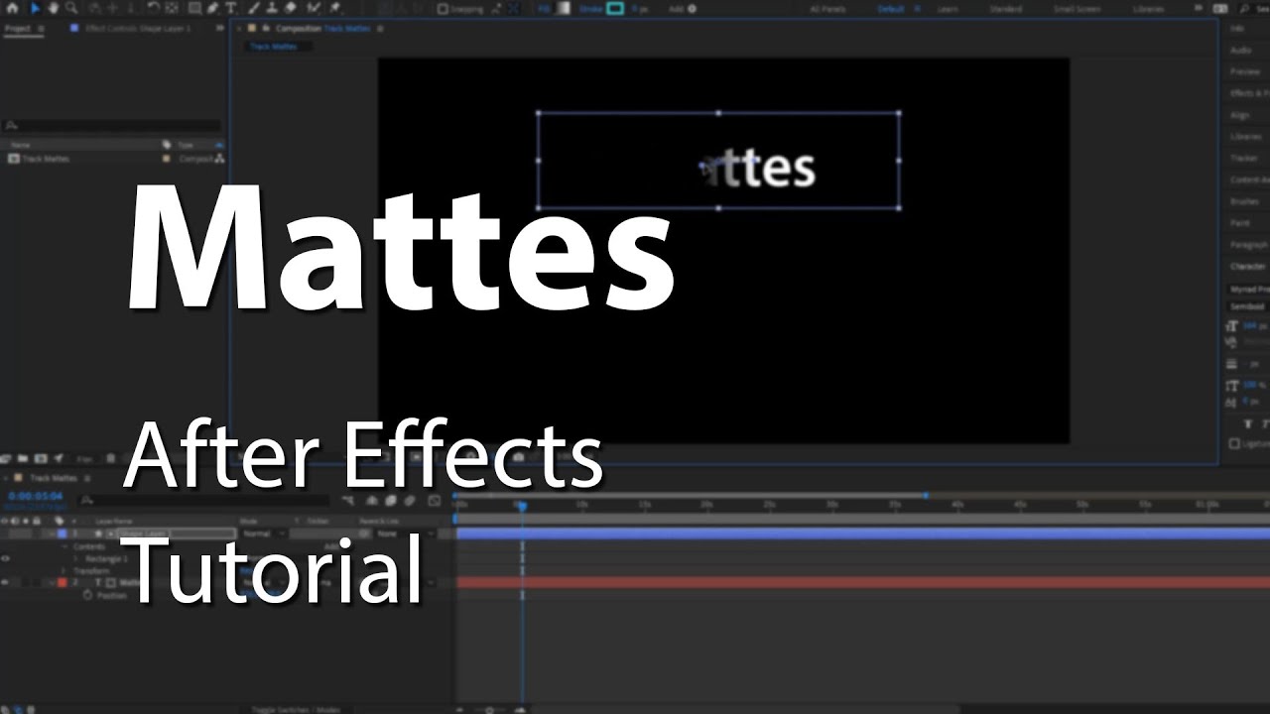
Task: Select the All Panels workspace
Action: point(827,9)
